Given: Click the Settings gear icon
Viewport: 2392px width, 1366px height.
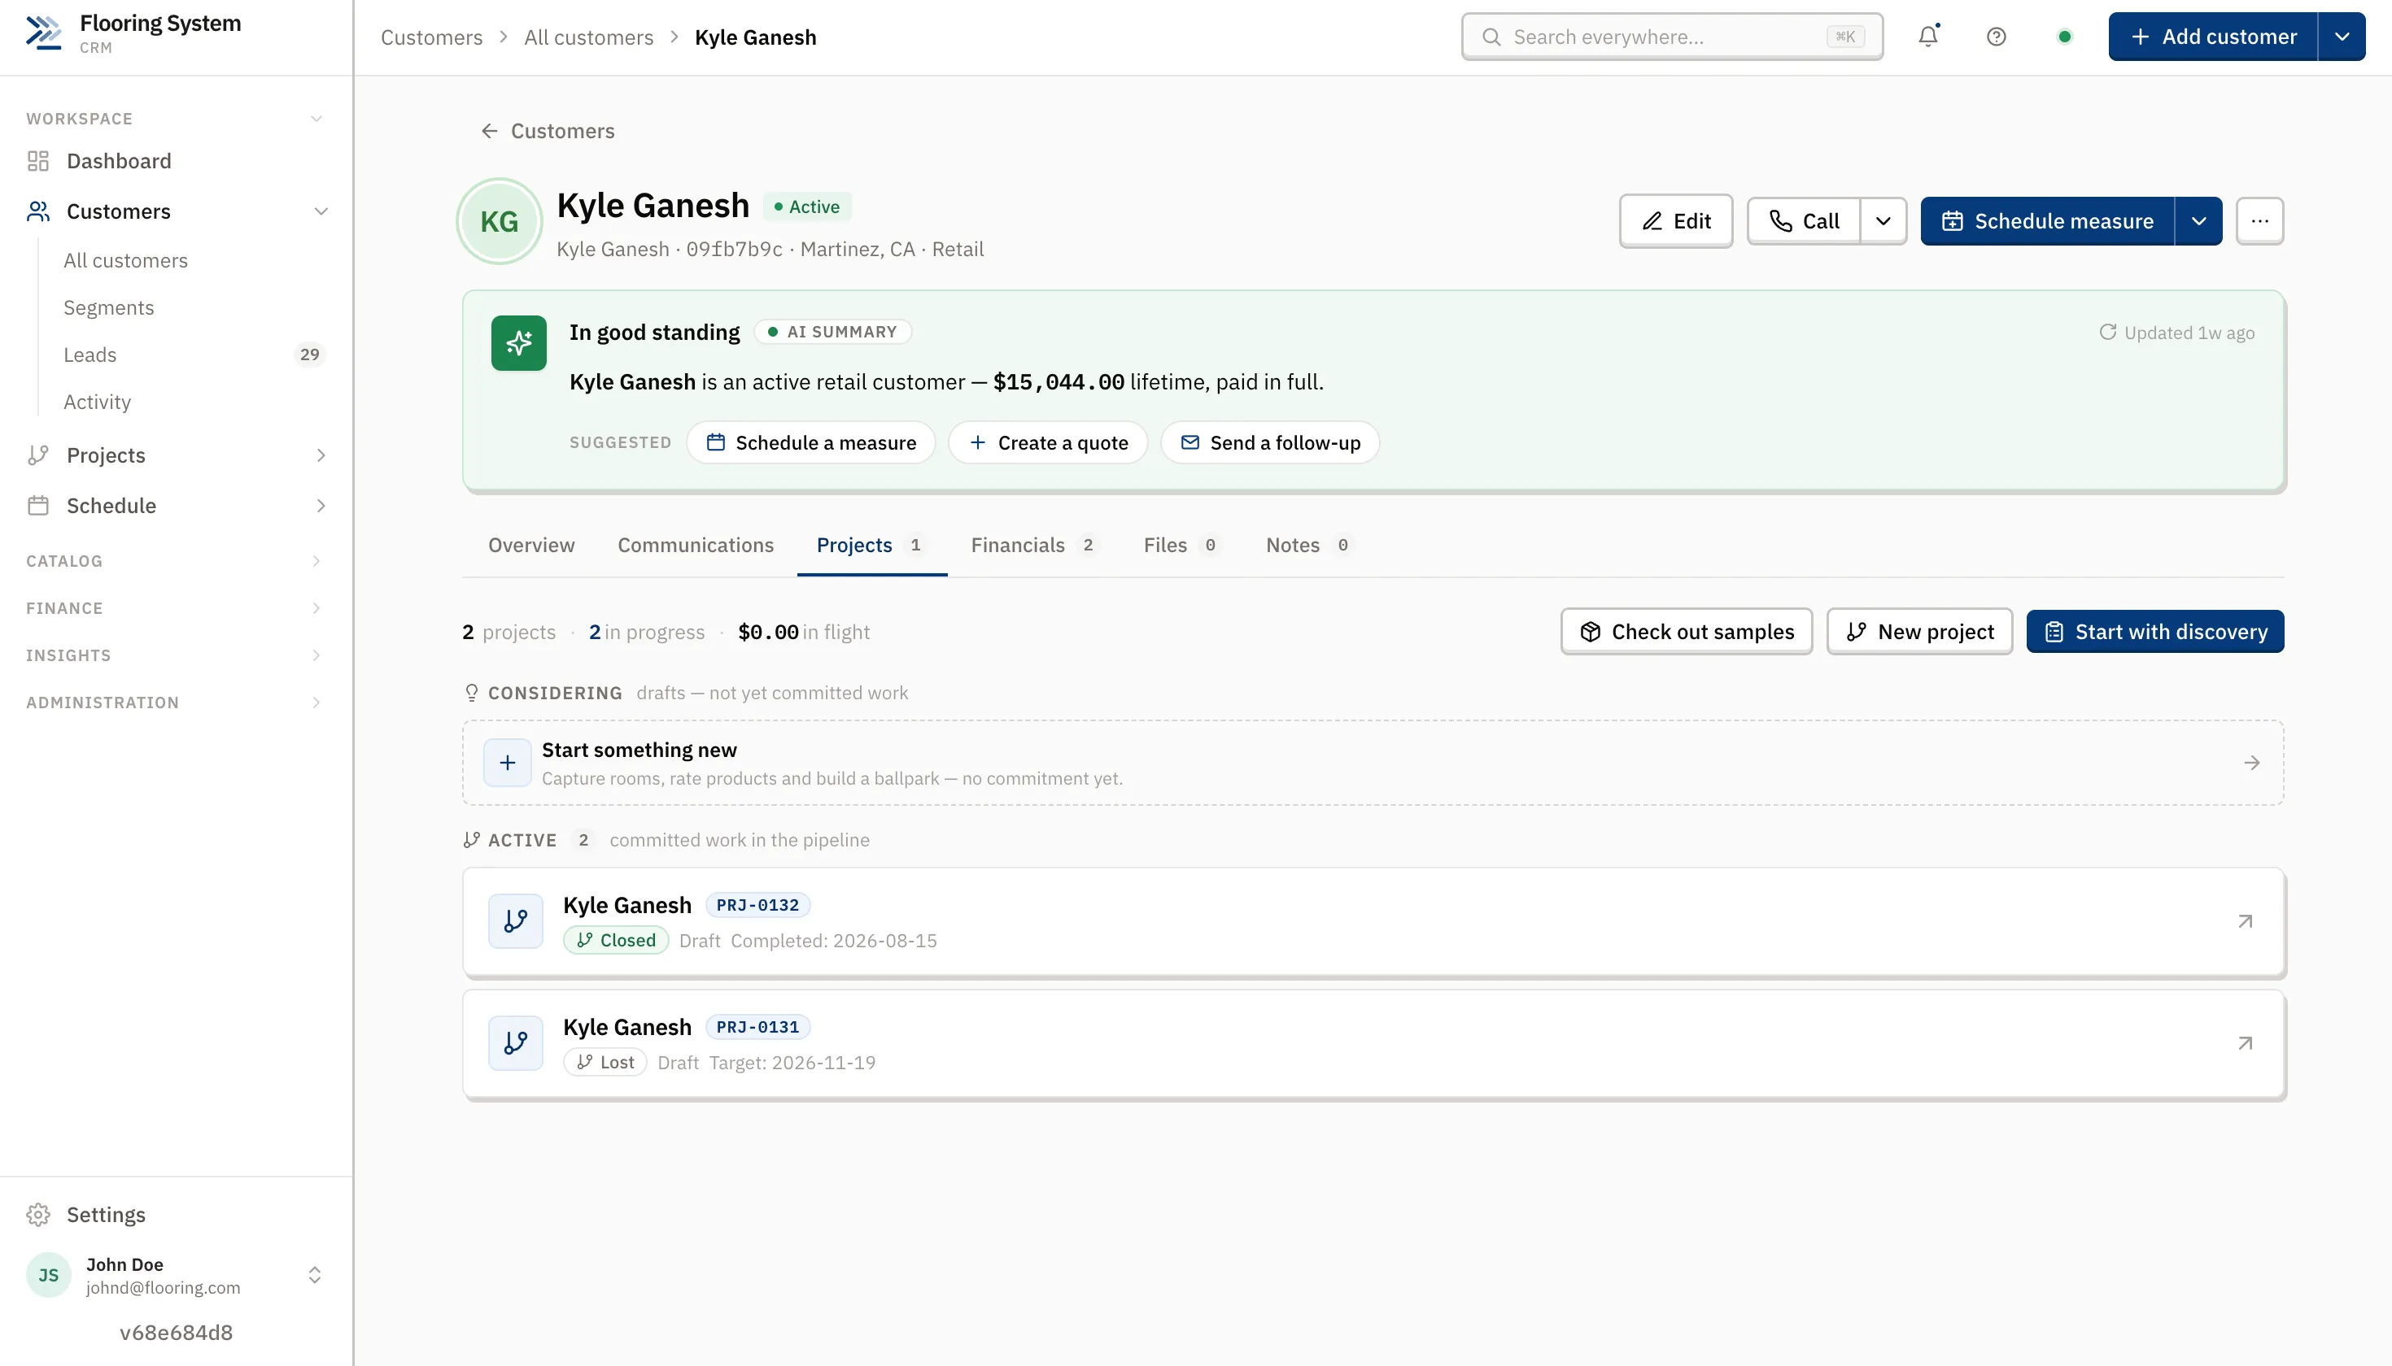Looking at the screenshot, I should click(x=37, y=1214).
